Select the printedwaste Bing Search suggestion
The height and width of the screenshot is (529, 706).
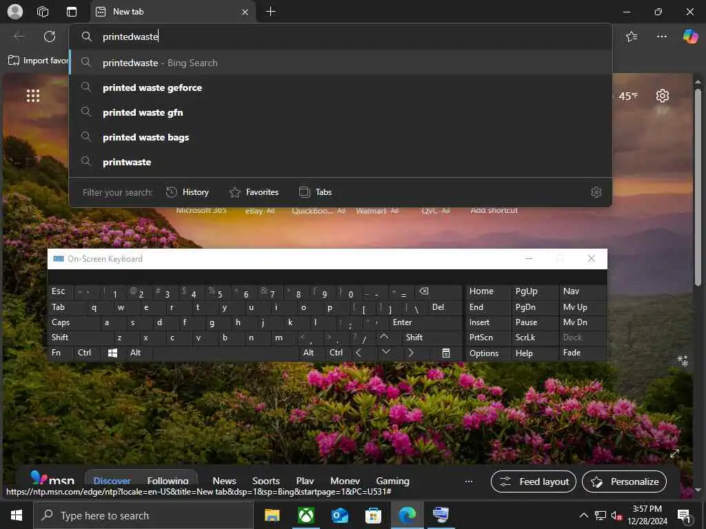tap(341, 63)
